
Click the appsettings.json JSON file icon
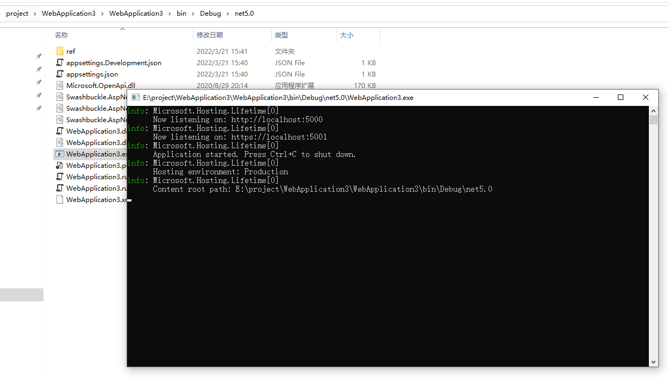coord(60,74)
